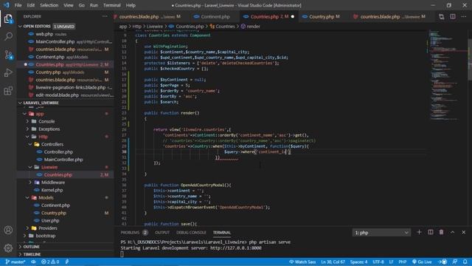
Task: Open MainController.php in Controllers folder
Action: click(63, 160)
